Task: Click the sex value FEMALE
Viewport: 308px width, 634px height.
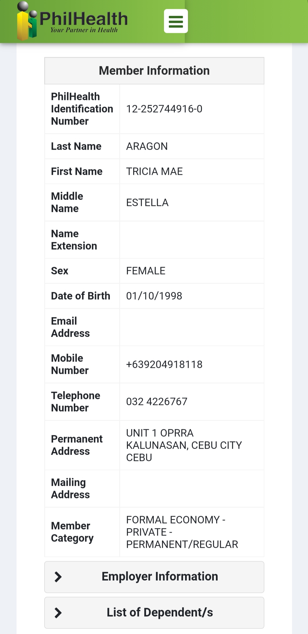Action: pos(146,271)
